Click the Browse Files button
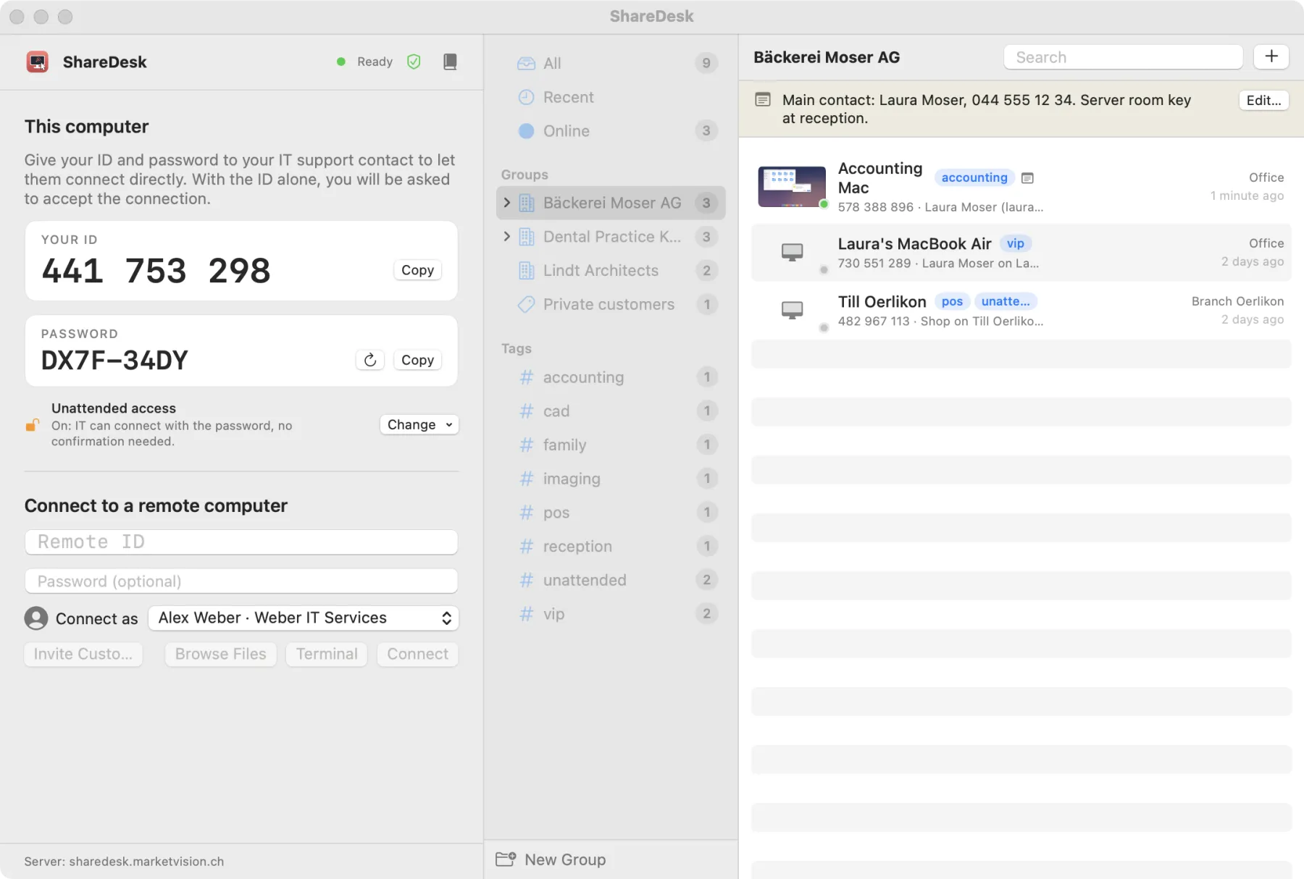This screenshot has width=1304, height=879. coord(220,654)
